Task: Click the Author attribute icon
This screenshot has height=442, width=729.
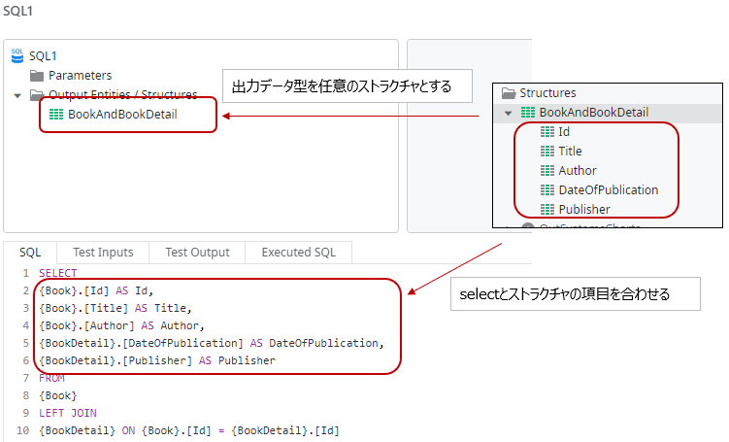Action: point(547,171)
